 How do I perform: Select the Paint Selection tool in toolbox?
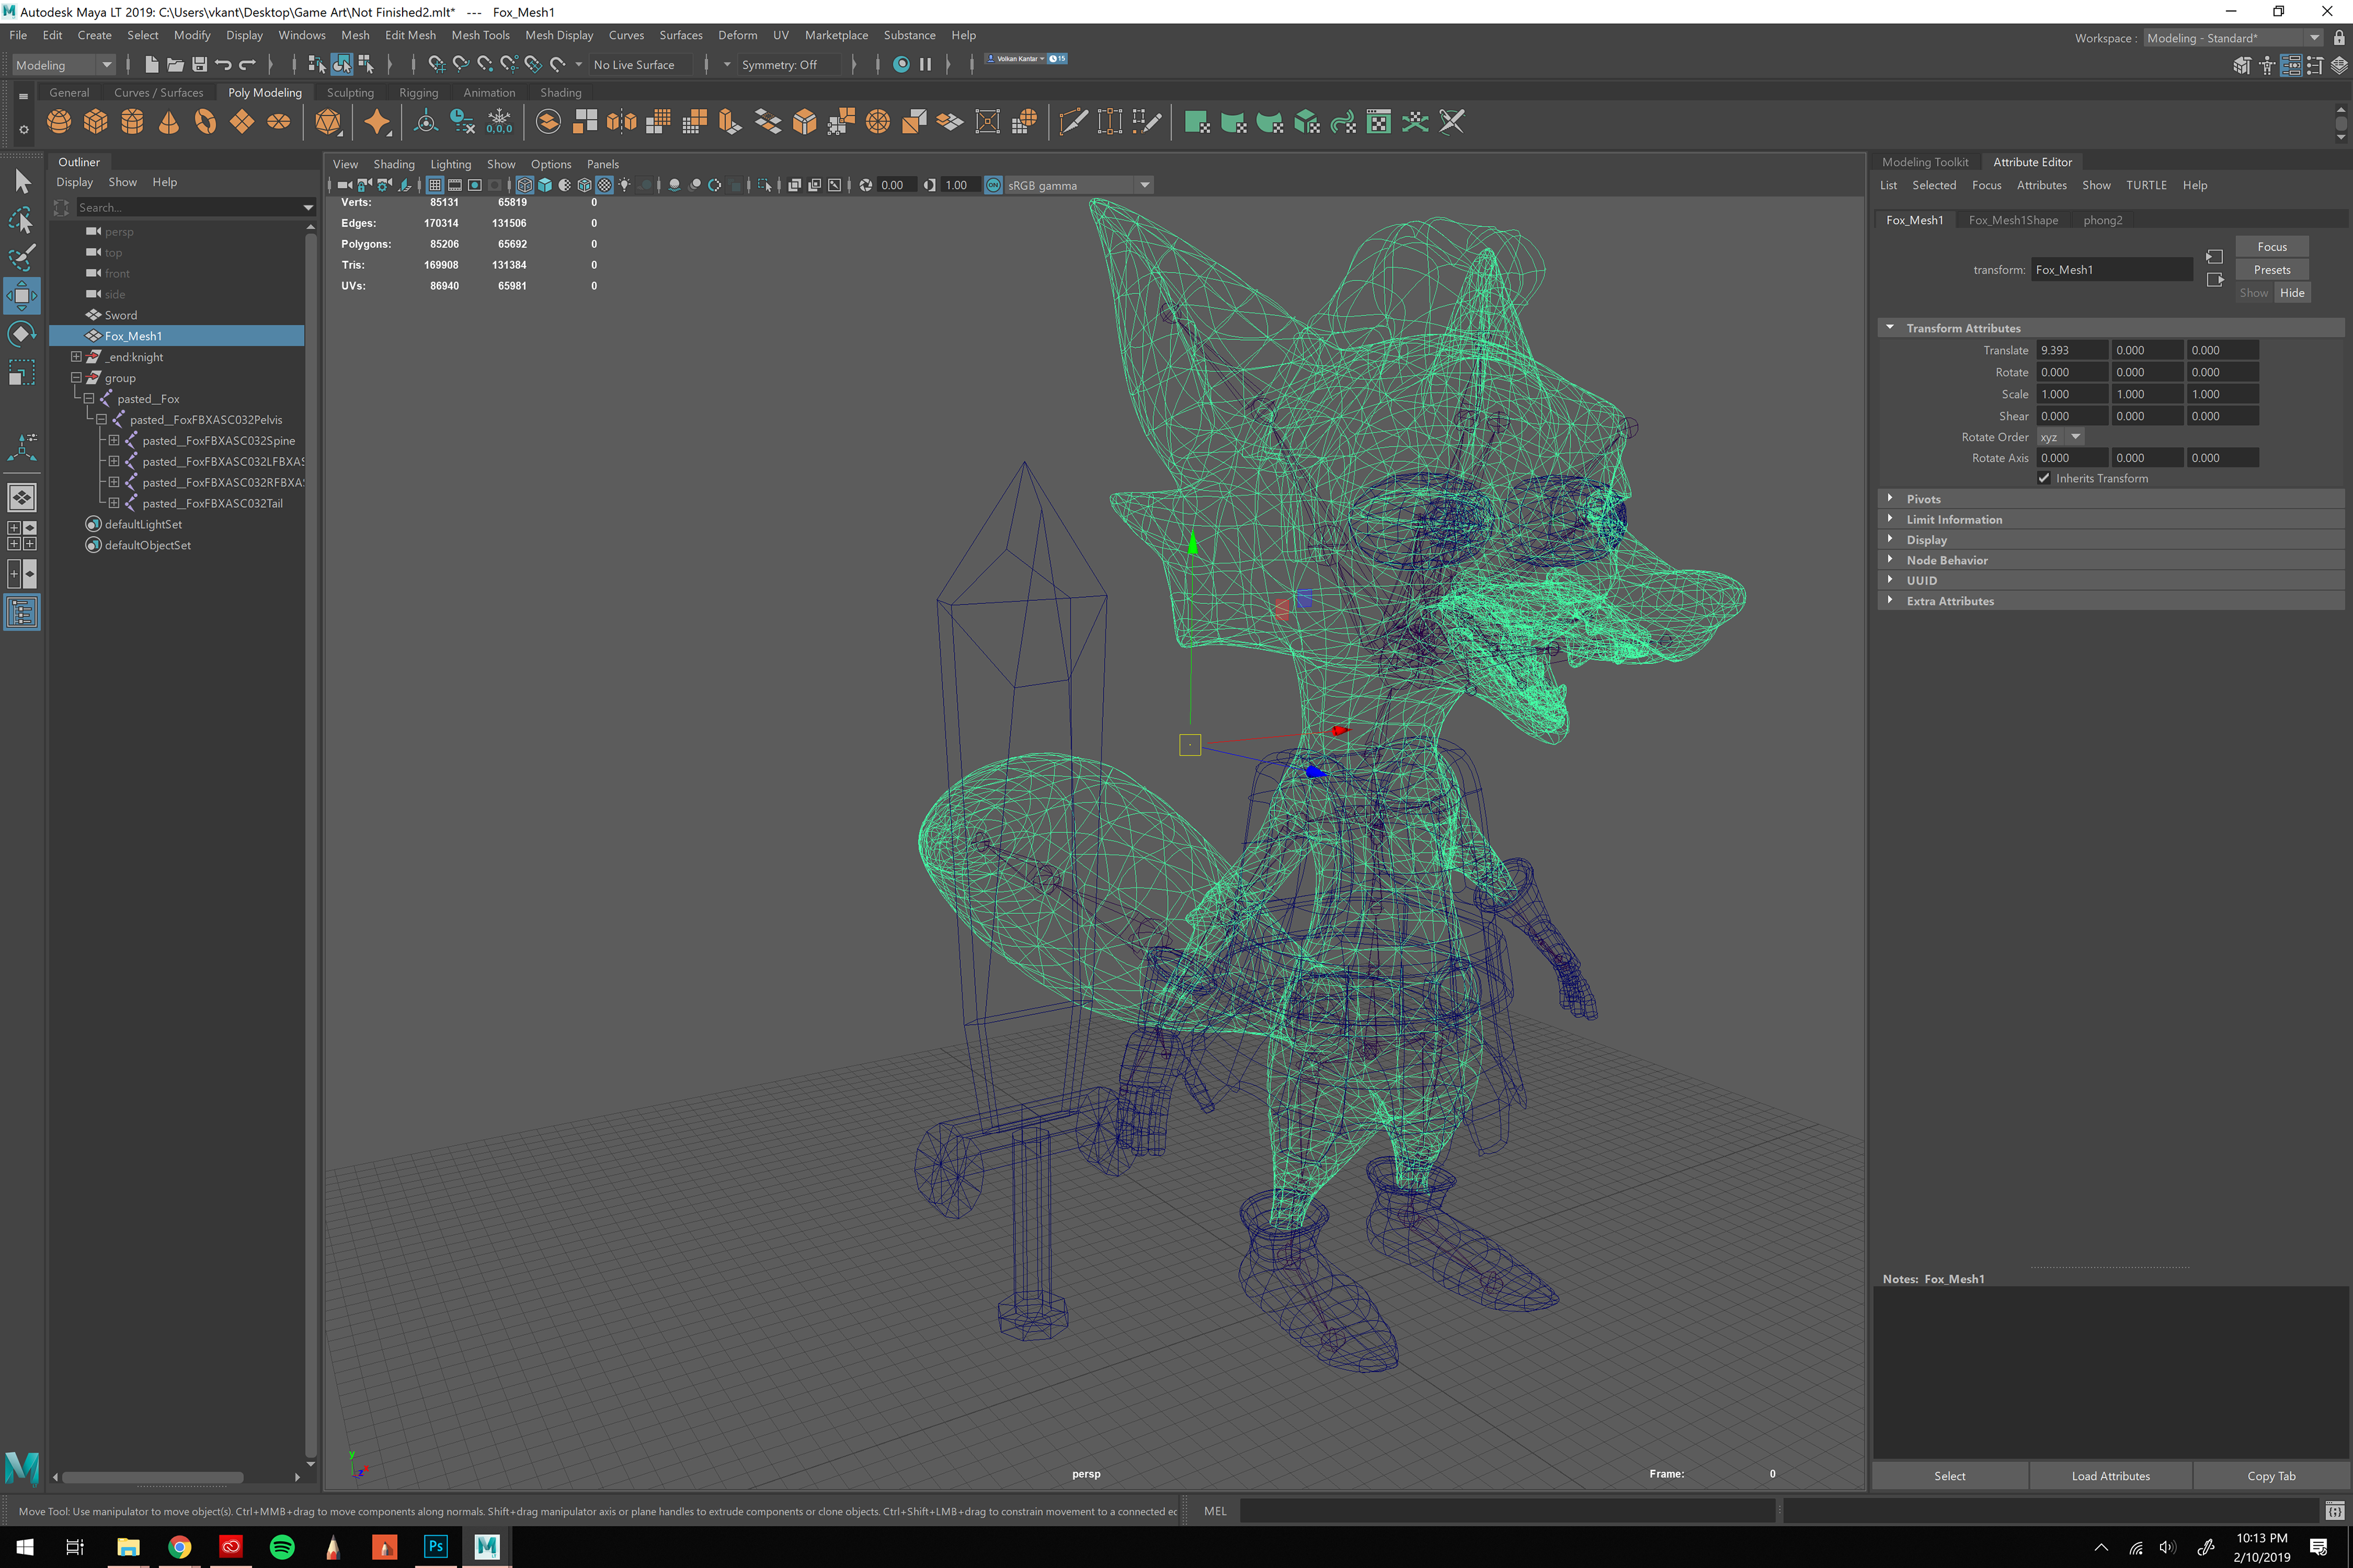click(x=22, y=257)
